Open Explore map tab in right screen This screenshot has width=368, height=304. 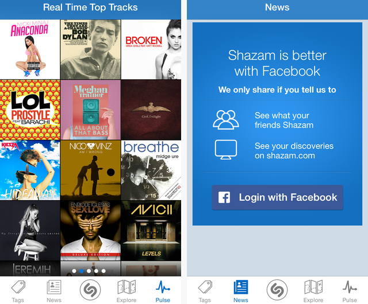click(x=313, y=291)
